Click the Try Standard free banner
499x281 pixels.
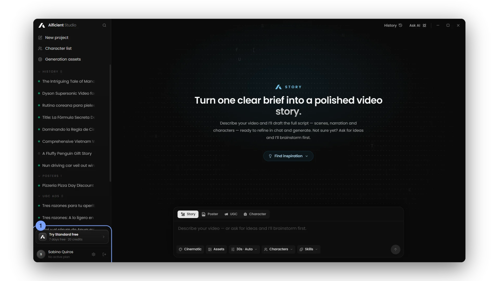point(72,237)
